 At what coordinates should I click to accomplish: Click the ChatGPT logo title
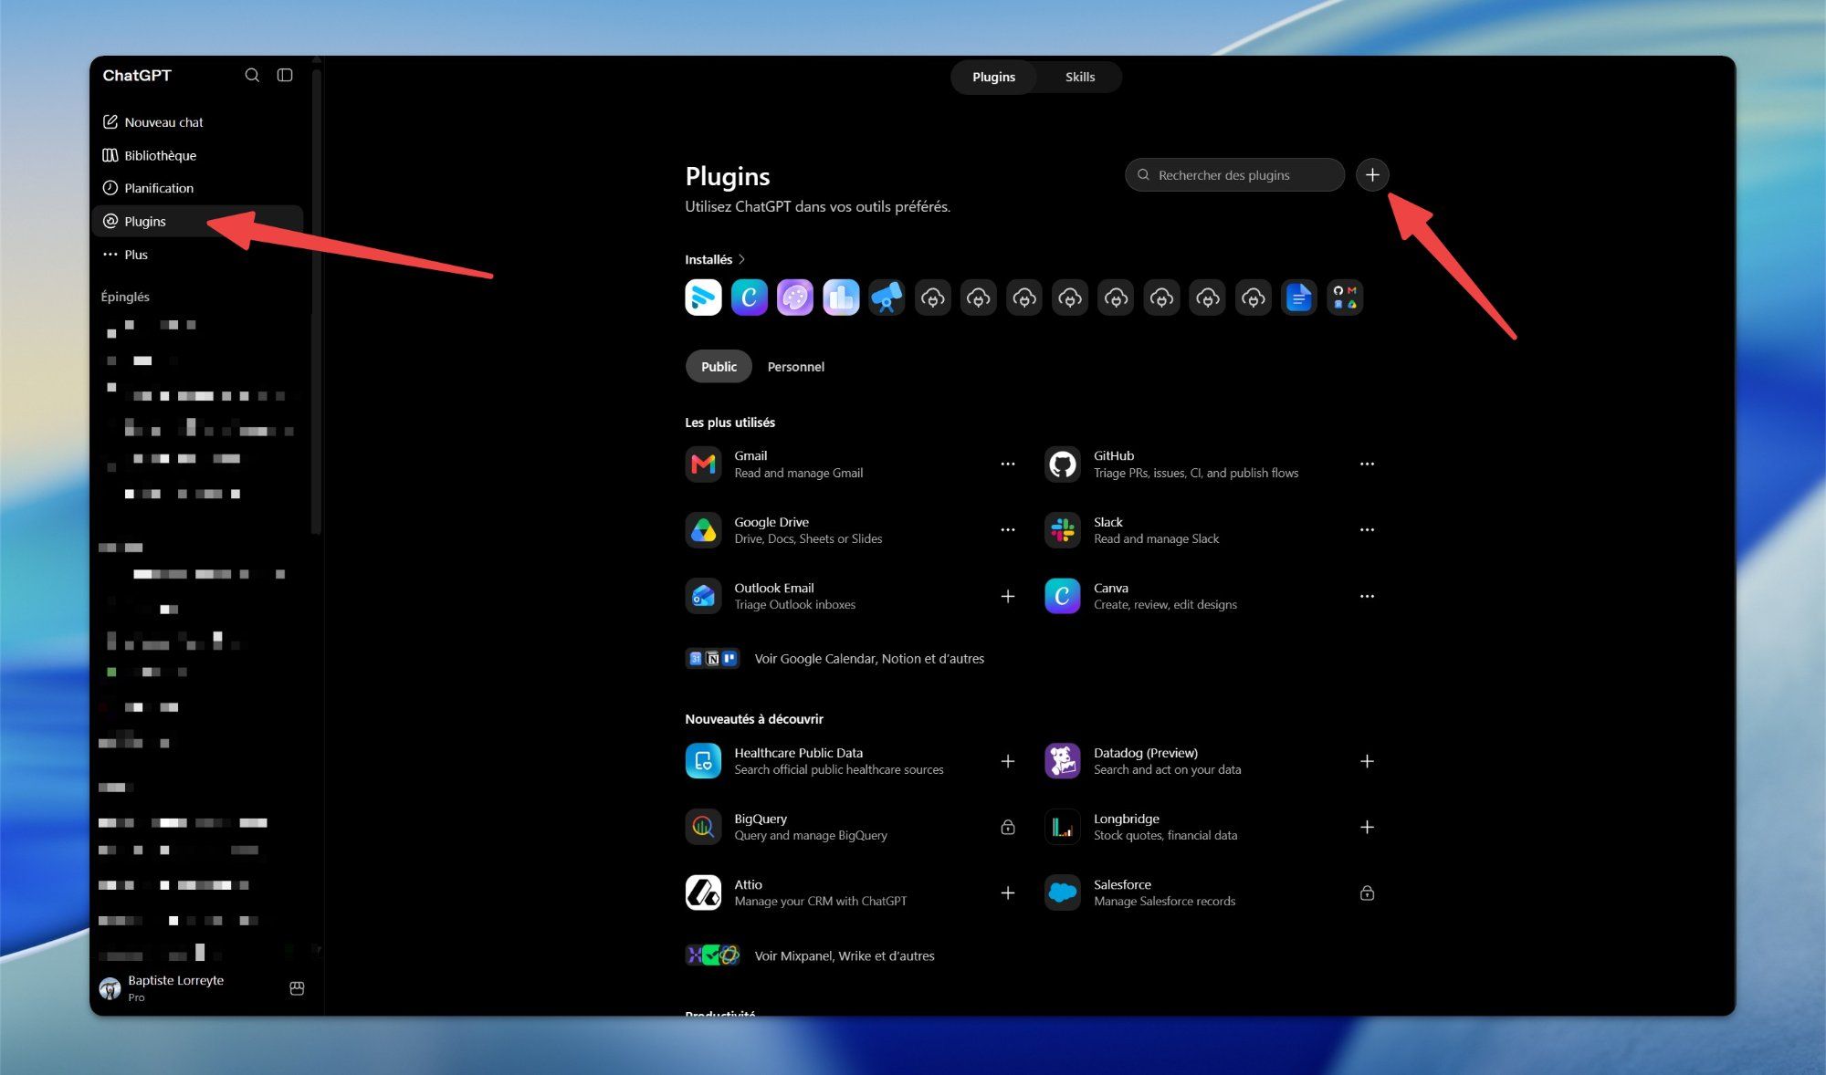point(137,75)
